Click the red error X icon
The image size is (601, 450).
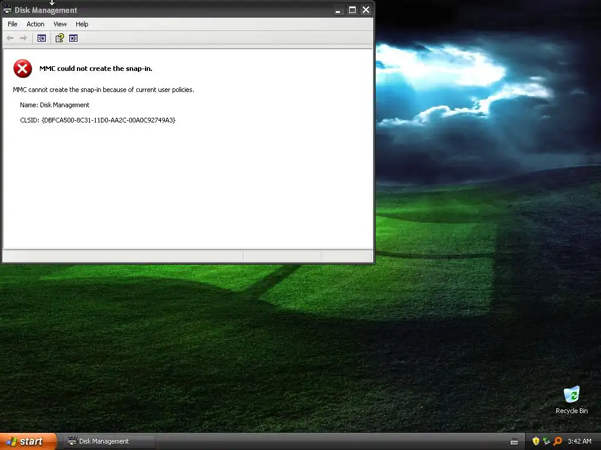pos(23,69)
